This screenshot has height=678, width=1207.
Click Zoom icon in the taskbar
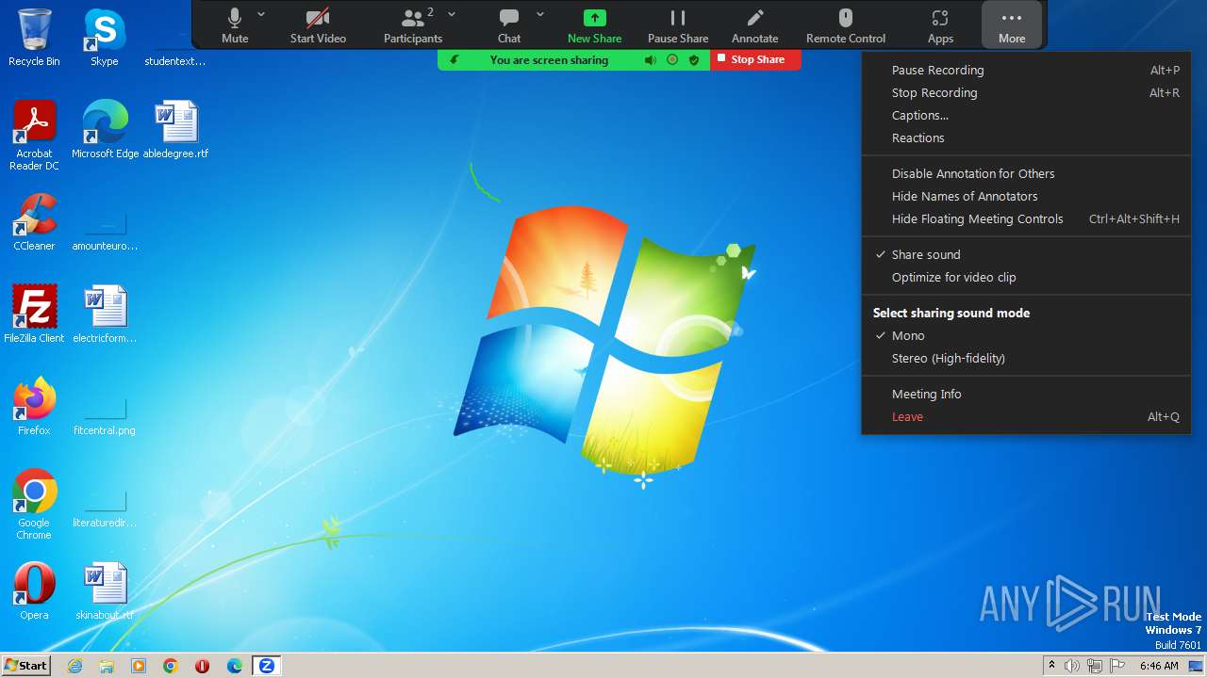(x=267, y=666)
